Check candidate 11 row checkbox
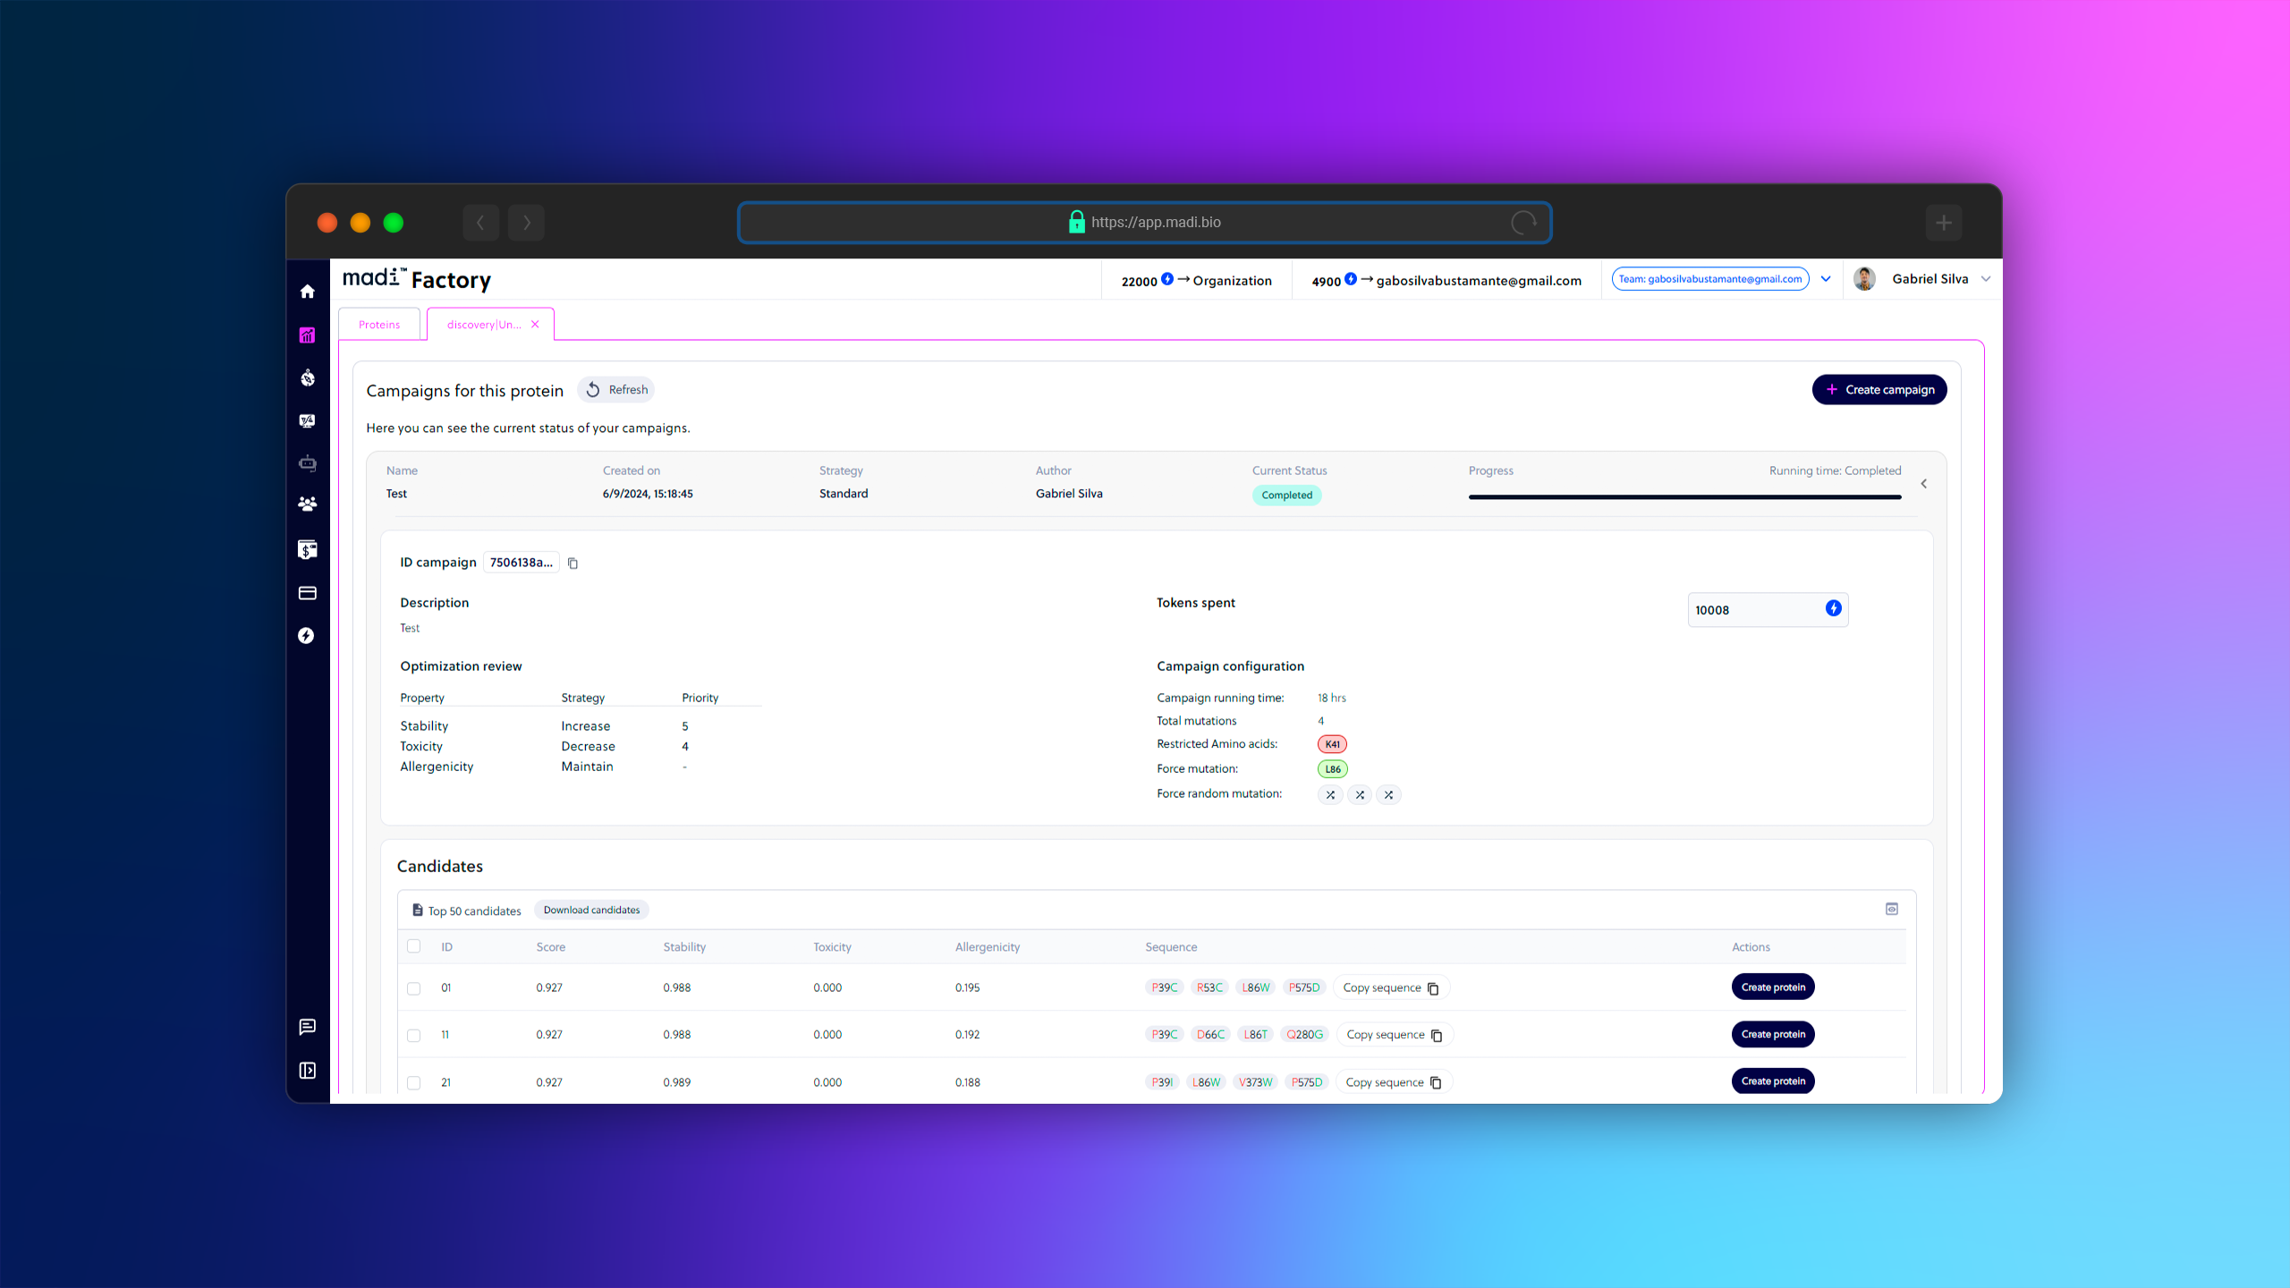 pos(413,1035)
